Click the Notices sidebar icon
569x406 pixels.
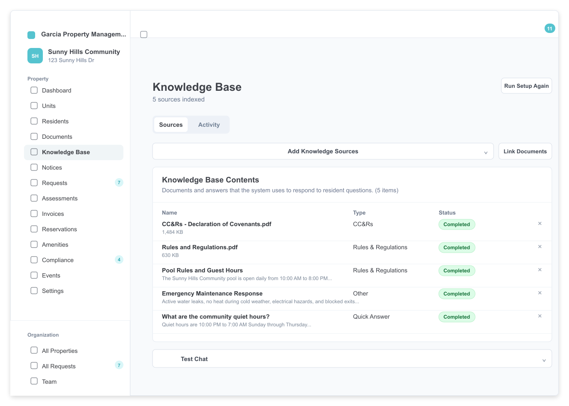(34, 167)
